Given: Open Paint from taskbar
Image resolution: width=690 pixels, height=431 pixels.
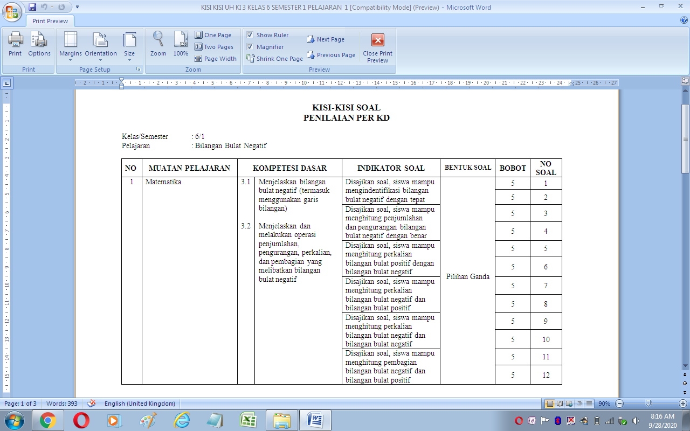Looking at the screenshot, I should (x=148, y=420).
